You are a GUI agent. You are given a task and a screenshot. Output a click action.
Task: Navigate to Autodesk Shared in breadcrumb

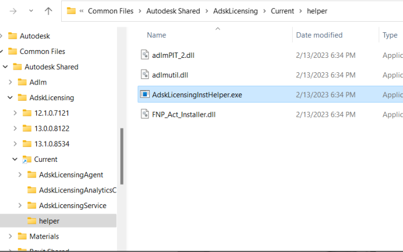[173, 11]
